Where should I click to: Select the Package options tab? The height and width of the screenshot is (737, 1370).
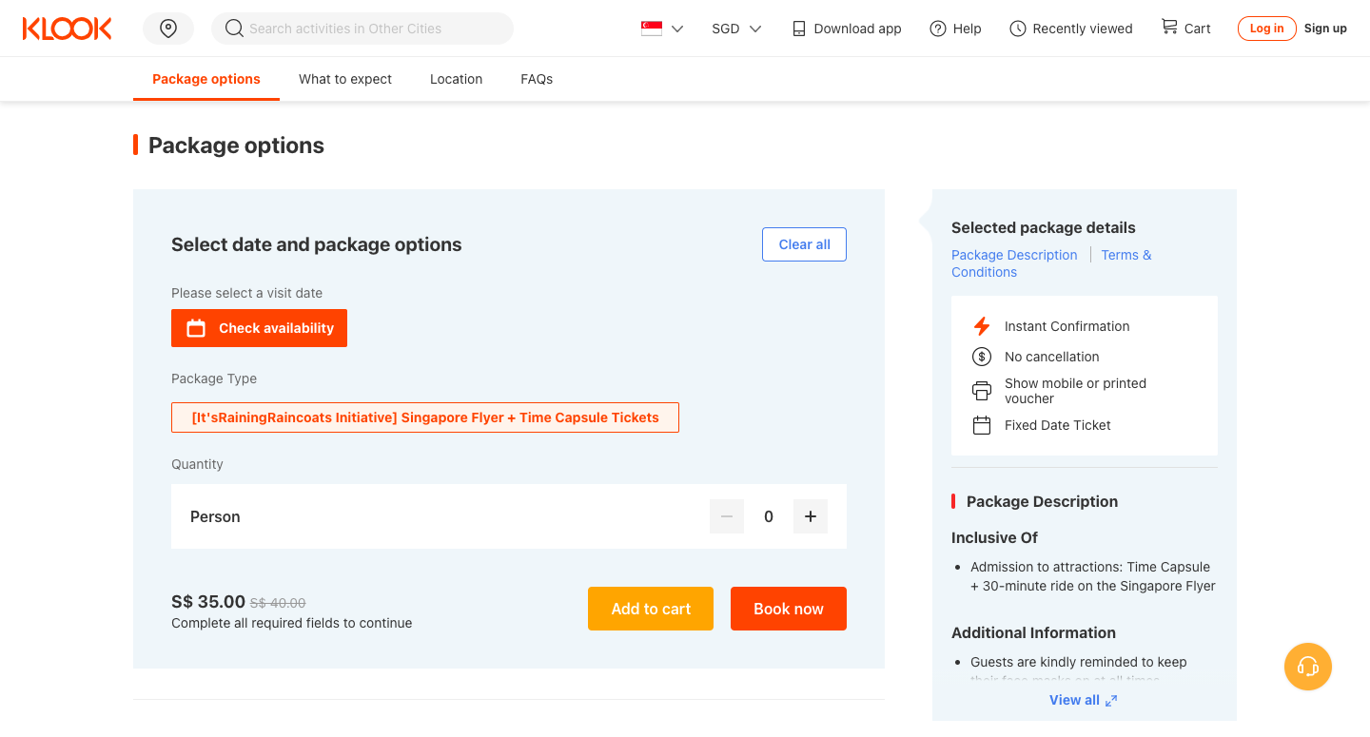[206, 79]
